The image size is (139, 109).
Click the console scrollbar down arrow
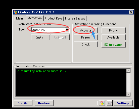(128, 94)
